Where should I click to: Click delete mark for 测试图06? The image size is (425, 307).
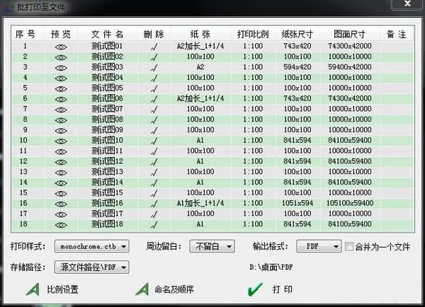click(x=154, y=99)
